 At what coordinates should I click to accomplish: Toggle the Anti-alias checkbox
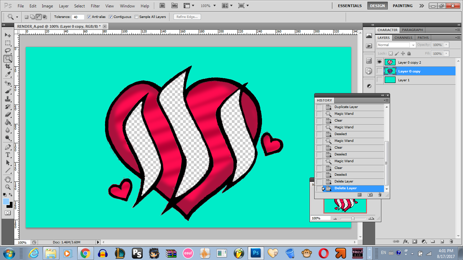(x=89, y=17)
